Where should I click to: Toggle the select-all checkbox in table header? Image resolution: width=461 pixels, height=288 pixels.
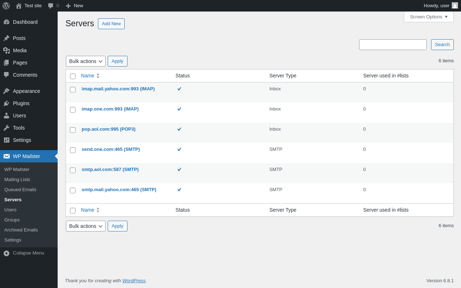click(x=73, y=76)
